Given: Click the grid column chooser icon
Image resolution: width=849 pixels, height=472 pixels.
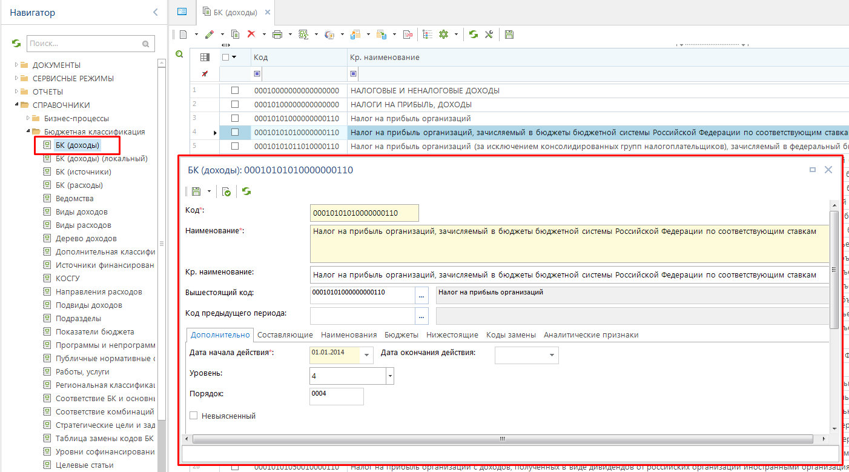Looking at the screenshot, I should (205, 58).
